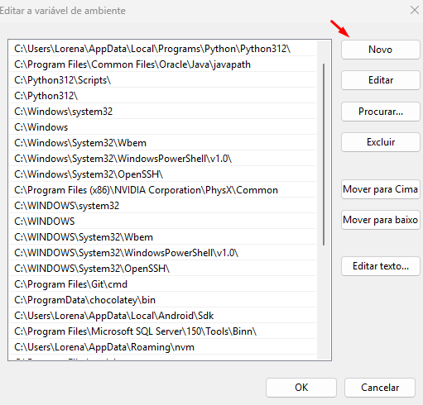Screen dimensions: 423x405
Task: Click Mover para baixo
Action: click(x=381, y=220)
